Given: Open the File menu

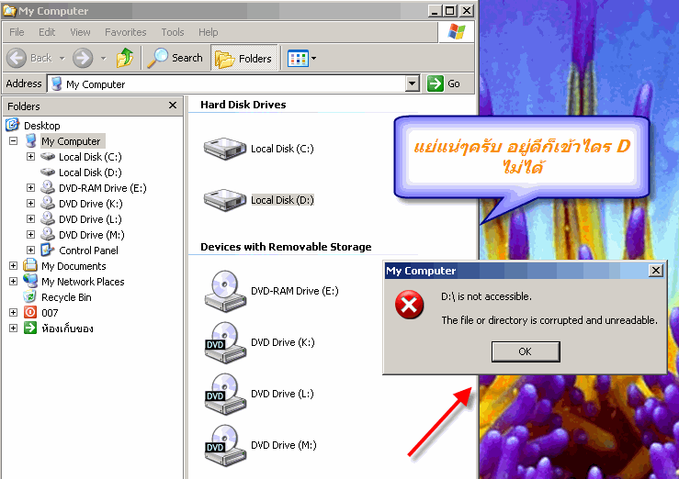Looking at the screenshot, I should (17, 32).
